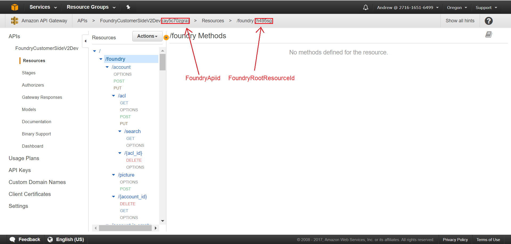Collapse the root / resource node
This screenshot has height=244, width=511.
pyautogui.click(x=94, y=51)
